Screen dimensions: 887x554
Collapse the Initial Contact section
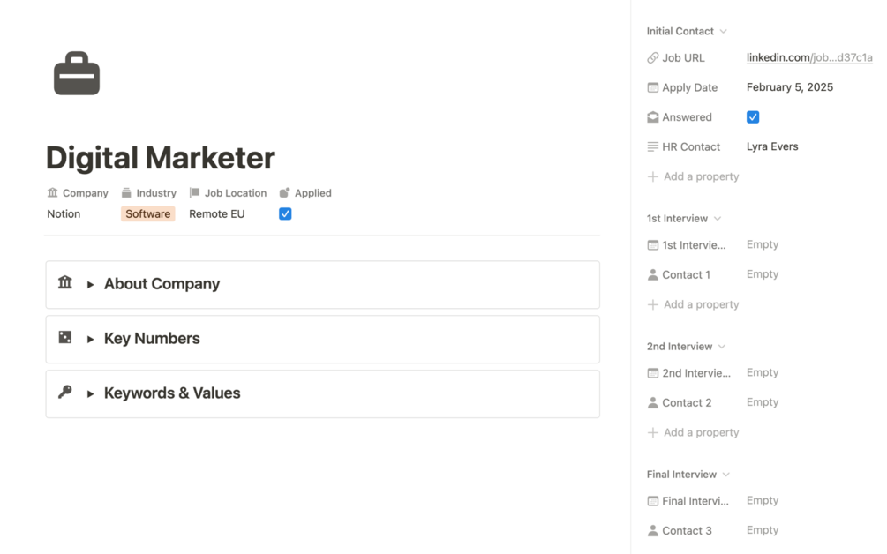point(723,32)
